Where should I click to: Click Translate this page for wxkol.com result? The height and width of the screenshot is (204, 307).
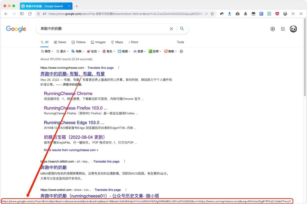[108, 190]
